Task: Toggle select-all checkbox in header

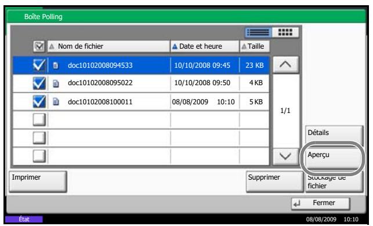Action: (39, 46)
